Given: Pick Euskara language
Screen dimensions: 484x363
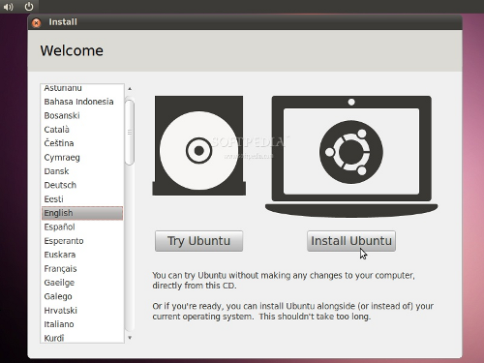Looking at the screenshot, I should 82,255.
